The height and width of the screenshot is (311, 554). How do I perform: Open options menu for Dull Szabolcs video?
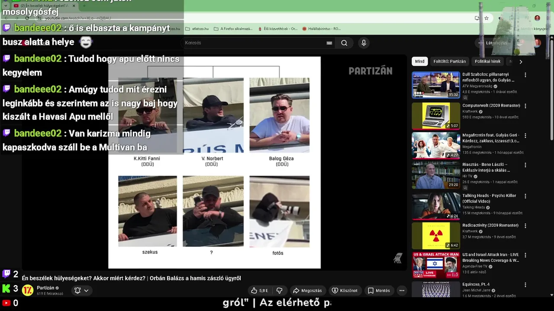click(x=525, y=75)
